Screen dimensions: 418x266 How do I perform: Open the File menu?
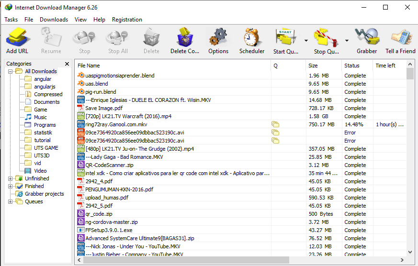tap(29, 20)
